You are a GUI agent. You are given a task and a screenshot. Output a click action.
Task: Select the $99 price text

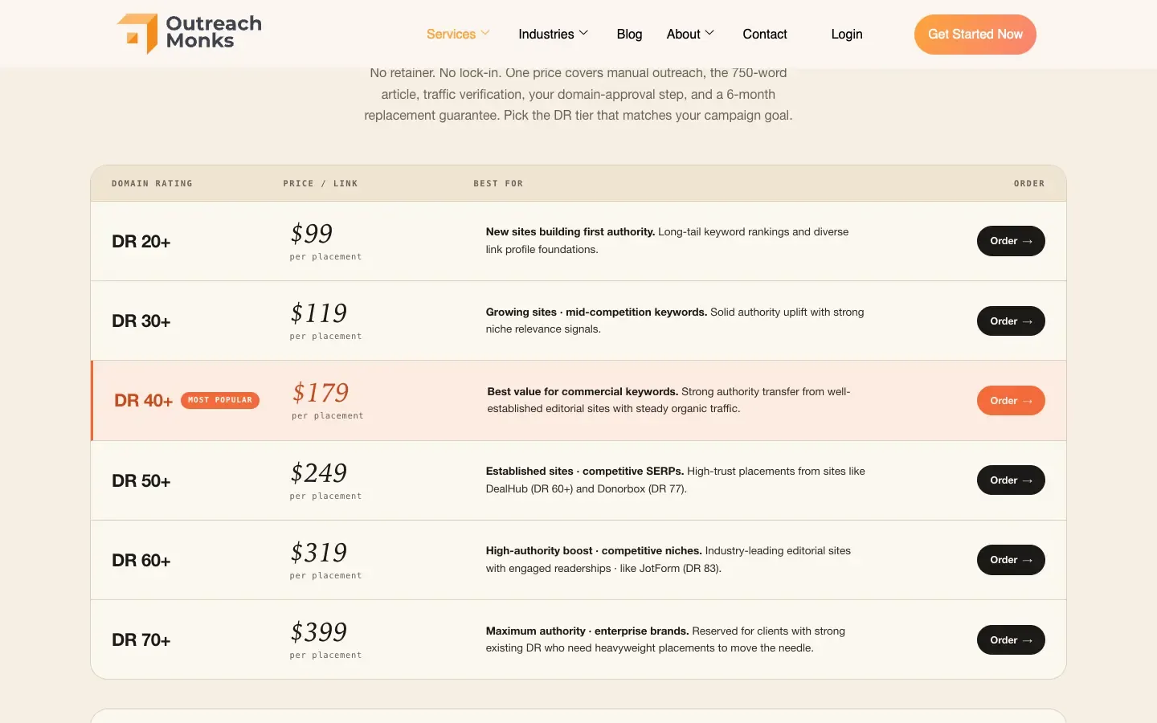(x=312, y=233)
